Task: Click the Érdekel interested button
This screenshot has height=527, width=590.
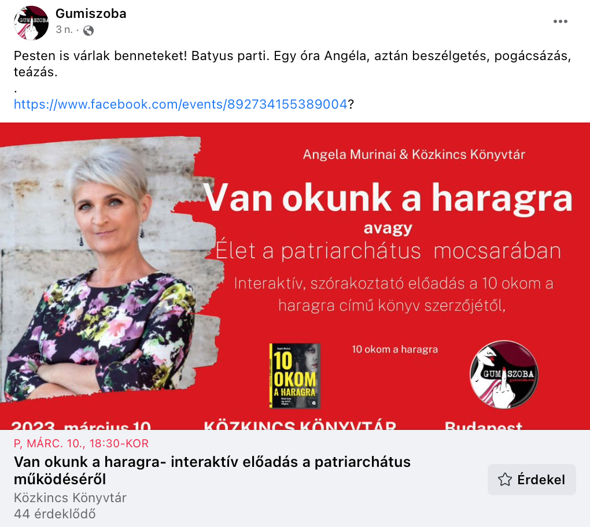Action: [x=532, y=480]
